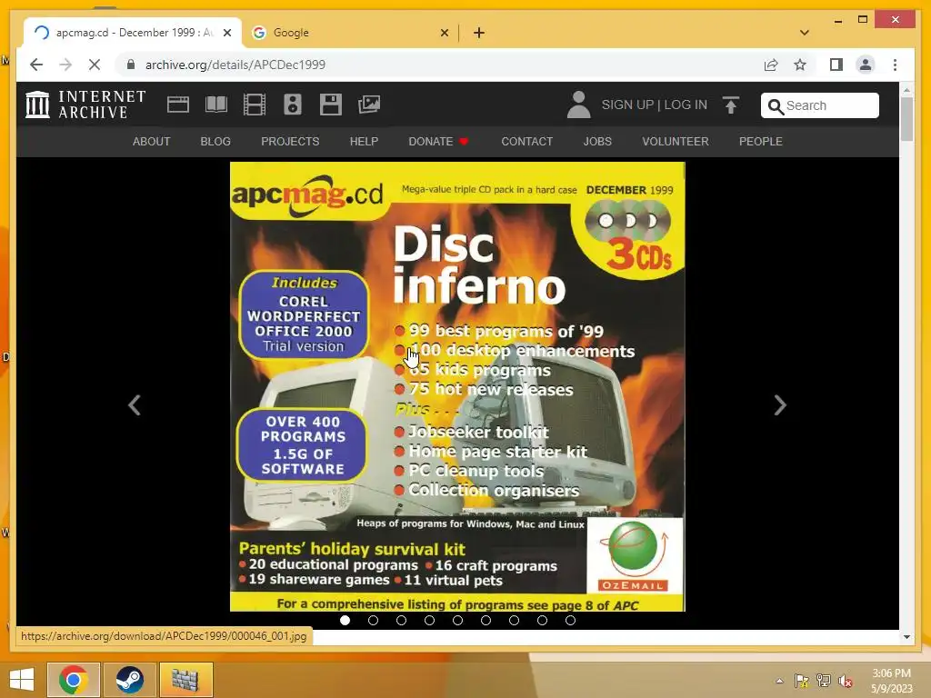Go back with the browser back arrow
This screenshot has width=931, height=698.
click(36, 65)
